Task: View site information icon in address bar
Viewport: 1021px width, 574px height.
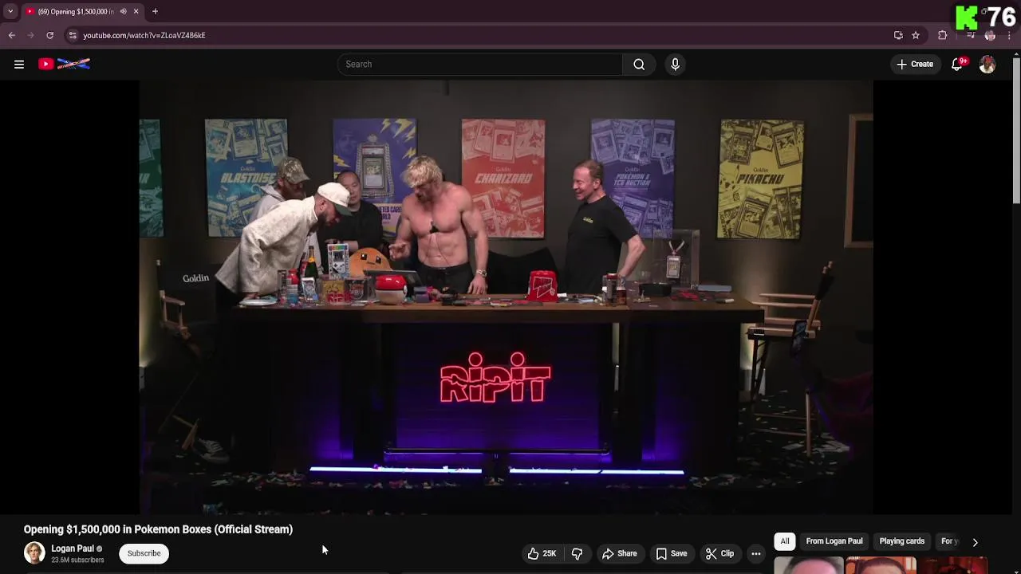Action: click(x=73, y=35)
